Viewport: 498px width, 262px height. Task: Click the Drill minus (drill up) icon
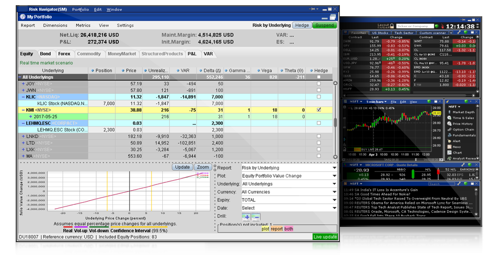(256, 217)
